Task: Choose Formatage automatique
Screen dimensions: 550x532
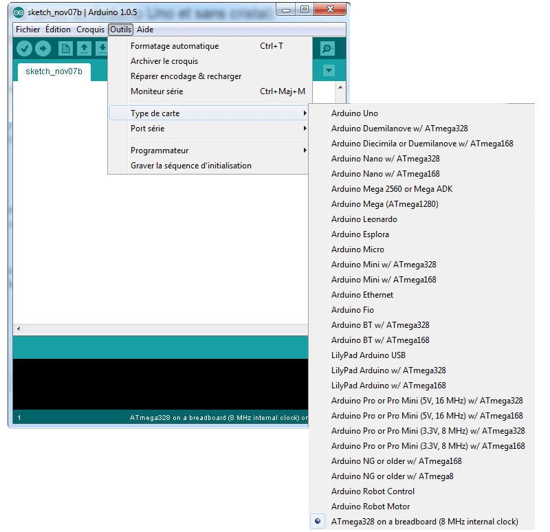Action: [208, 46]
